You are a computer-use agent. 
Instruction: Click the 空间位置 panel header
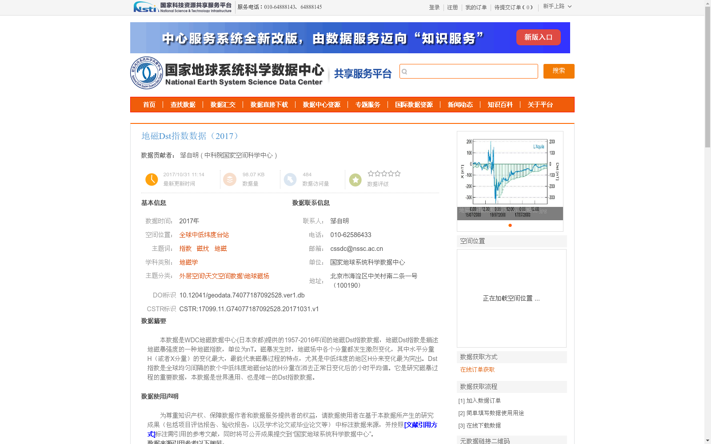512,241
